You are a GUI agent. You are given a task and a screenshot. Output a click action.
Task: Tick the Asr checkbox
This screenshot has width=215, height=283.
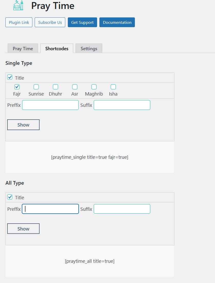click(x=75, y=87)
